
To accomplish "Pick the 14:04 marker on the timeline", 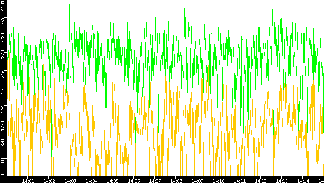I will (91, 180).
